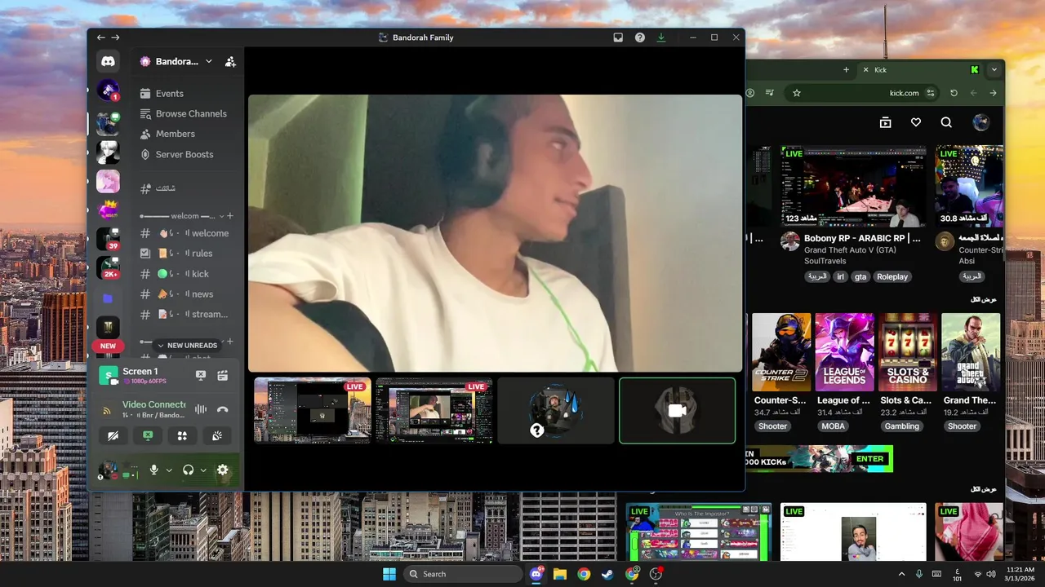This screenshot has height=587, width=1045.
Task: Jump to NEW UNREADS pill
Action: (186, 346)
